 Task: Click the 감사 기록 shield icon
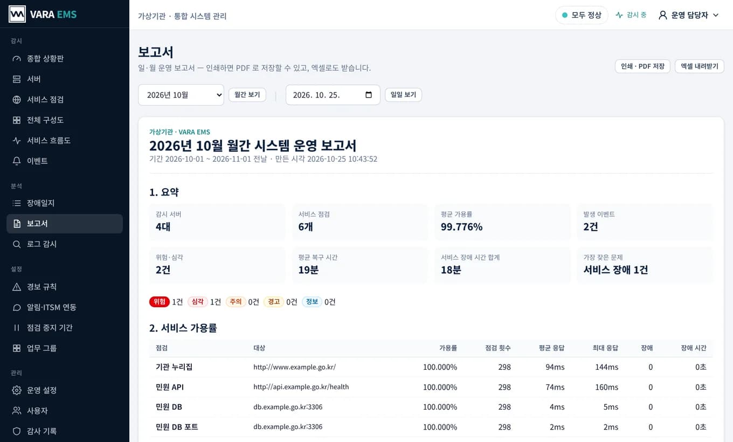coord(17,431)
